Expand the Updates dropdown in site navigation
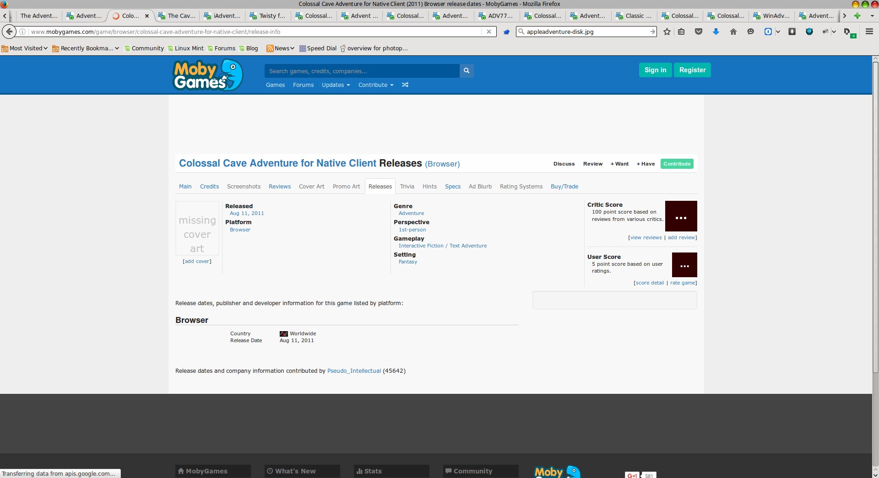Image resolution: width=879 pixels, height=478 pixels. point(336,85)
